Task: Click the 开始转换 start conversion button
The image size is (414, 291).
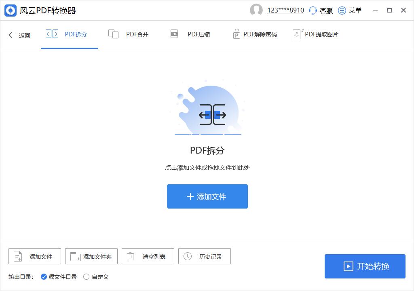Action: pyautogui.click(x=365, y=266)
